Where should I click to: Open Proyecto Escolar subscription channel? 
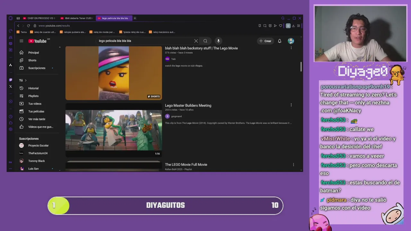click(x=38, y=146)
